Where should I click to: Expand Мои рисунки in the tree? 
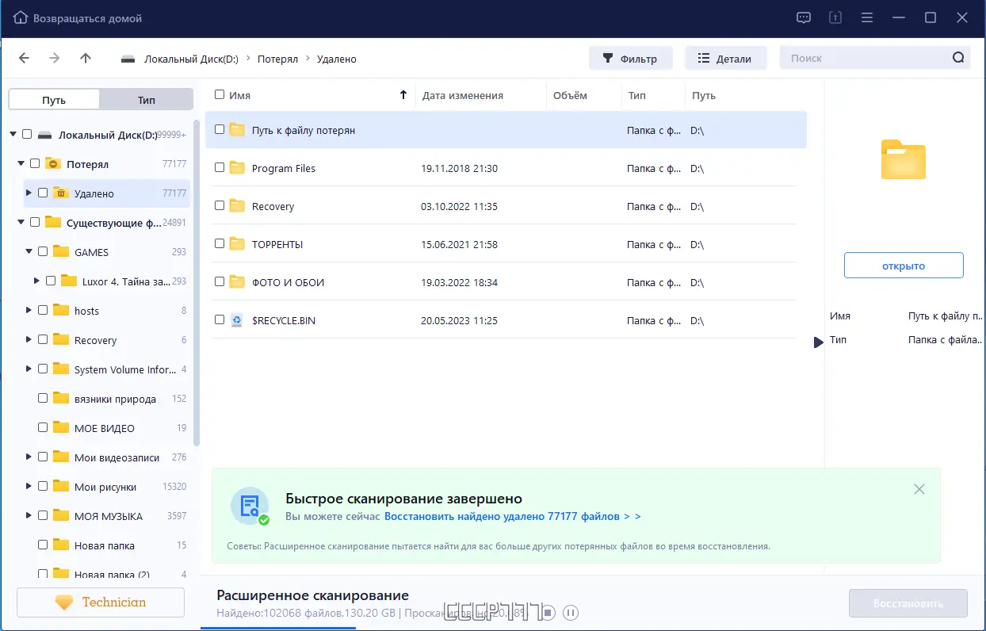click(28, 486)
